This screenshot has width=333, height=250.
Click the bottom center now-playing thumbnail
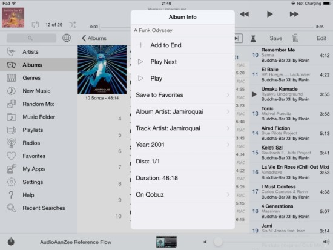pyautogui.click(x=166, y=242)
